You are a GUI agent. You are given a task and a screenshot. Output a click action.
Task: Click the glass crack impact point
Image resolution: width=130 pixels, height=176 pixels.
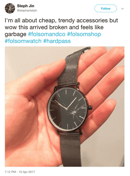point(73,112)
